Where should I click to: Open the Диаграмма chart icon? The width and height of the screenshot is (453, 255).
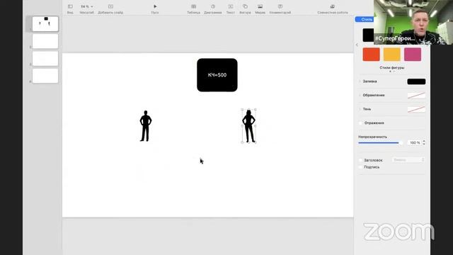point(213,6)
